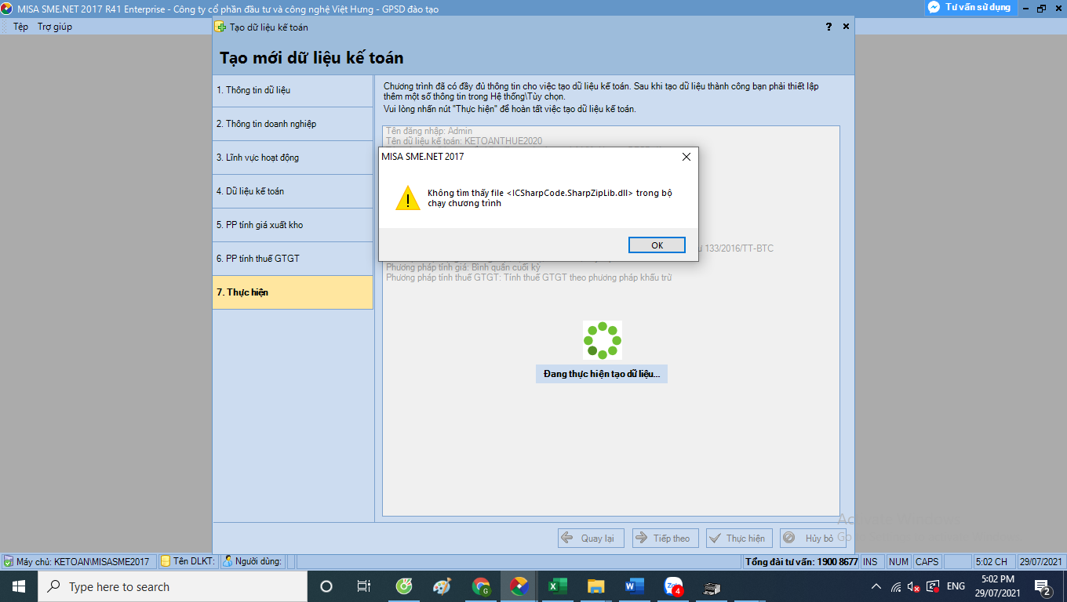Open the Trợ giúp menu

pyautogui.click(x=55, y=27)
